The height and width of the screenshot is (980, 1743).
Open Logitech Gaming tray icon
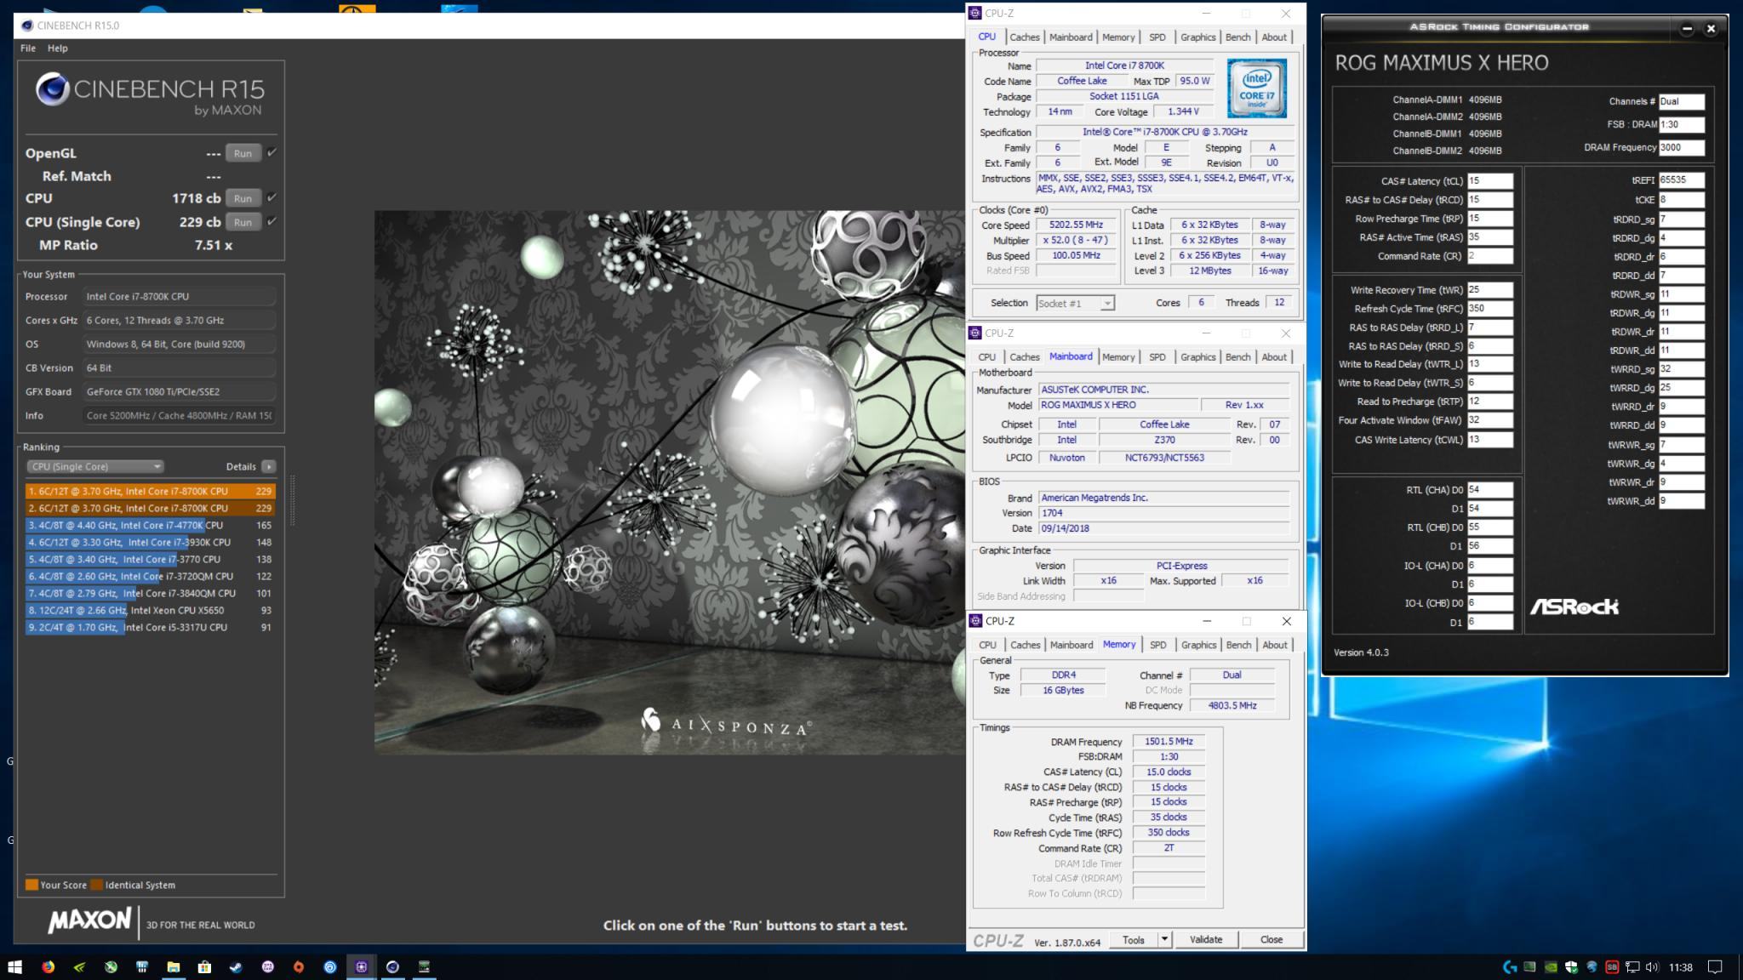tap(1510, 967)
